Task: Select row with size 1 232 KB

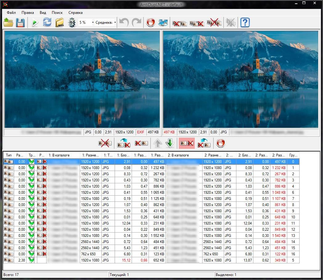Action: (151, 168)
